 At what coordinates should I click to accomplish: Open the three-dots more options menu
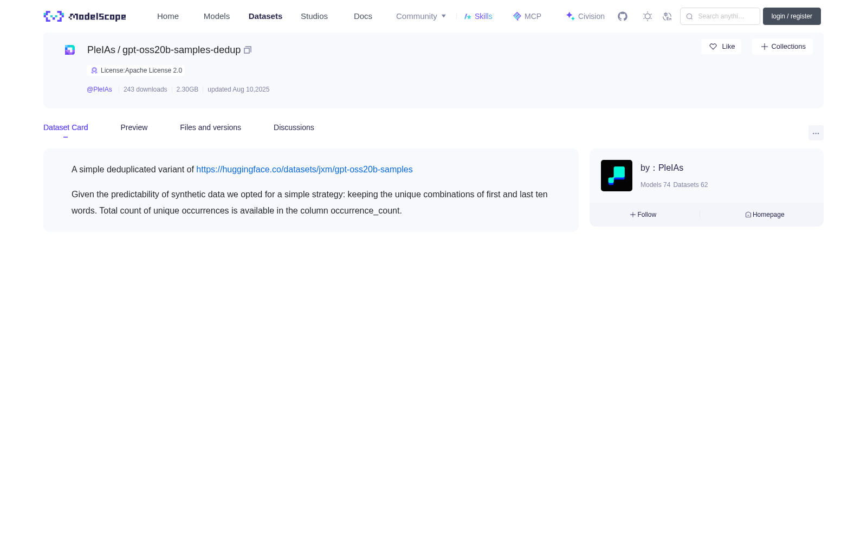click(816, 133)
